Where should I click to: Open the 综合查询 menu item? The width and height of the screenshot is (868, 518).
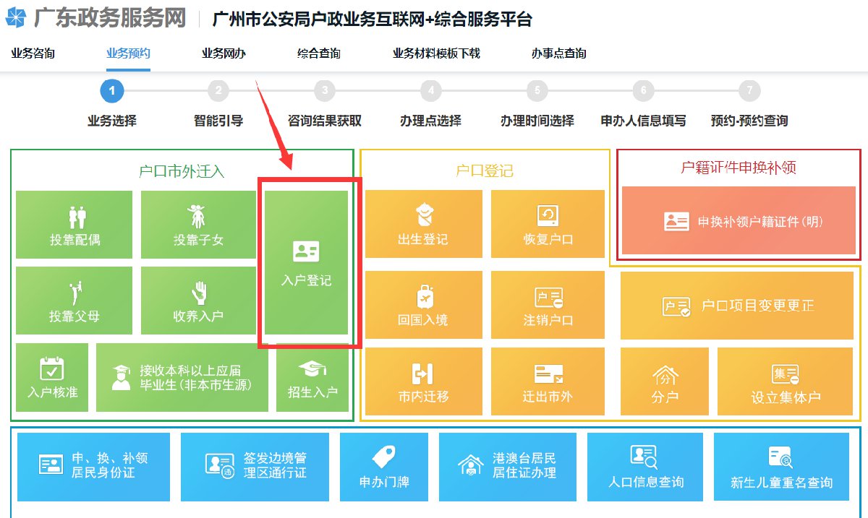tap(318, 53)
